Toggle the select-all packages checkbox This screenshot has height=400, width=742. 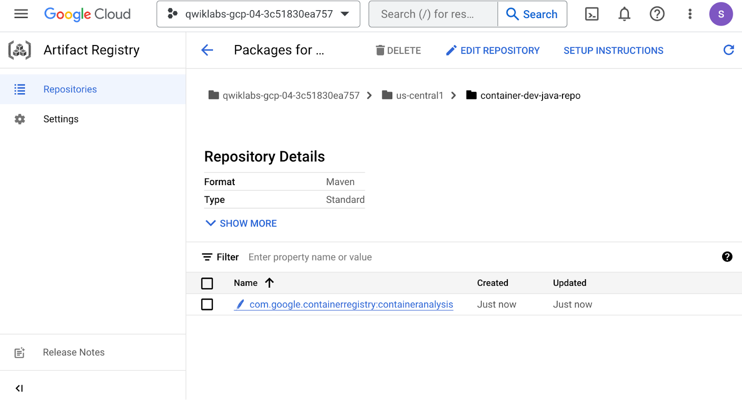point(207,283)
